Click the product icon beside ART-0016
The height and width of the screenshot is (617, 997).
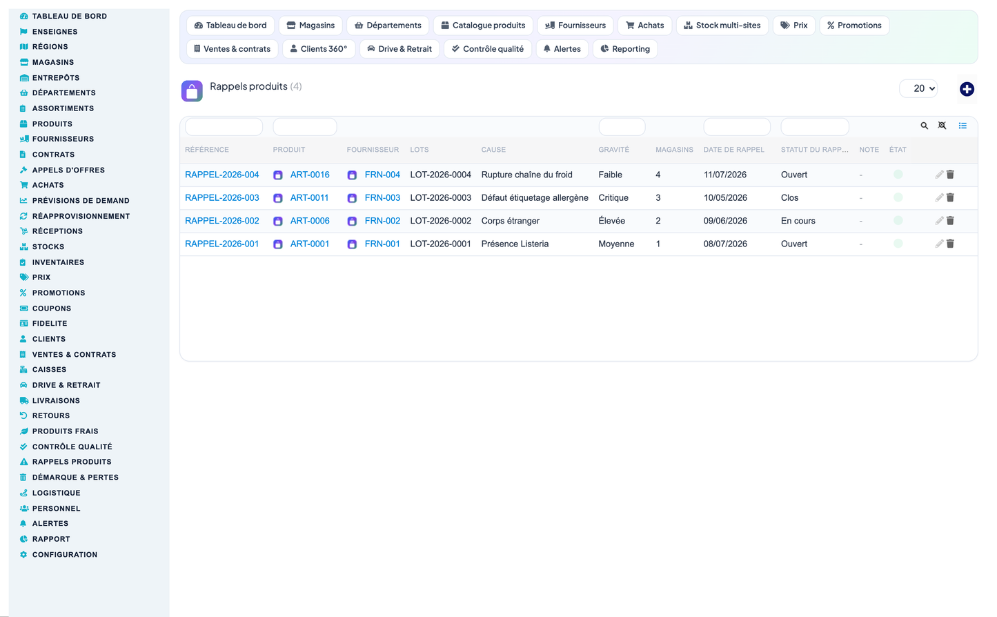[278, 175]
